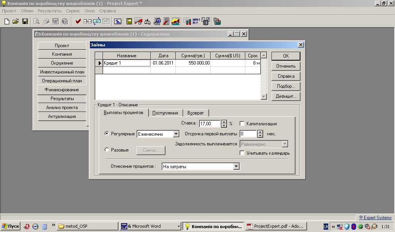
Task: Enable the Капитализация checkbox
Action: tap(242, 124)
